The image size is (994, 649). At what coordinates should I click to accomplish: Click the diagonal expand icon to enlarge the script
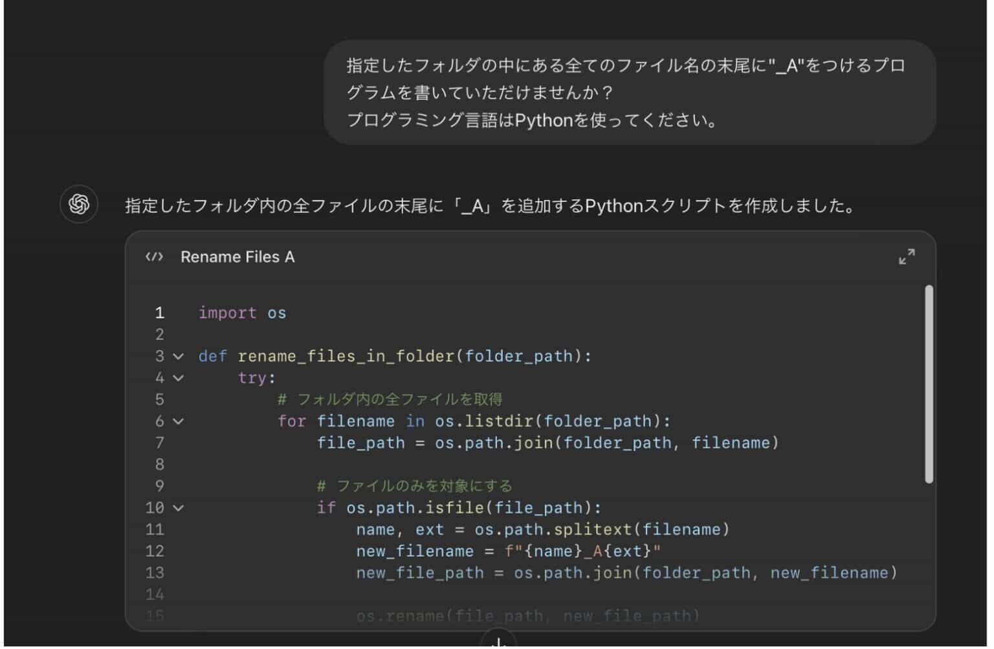click(x=907, y=256)
